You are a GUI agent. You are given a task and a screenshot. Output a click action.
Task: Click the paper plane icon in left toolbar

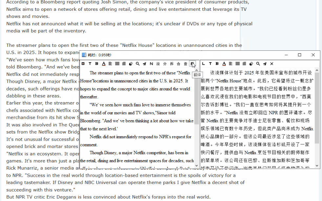pos(145,64)
